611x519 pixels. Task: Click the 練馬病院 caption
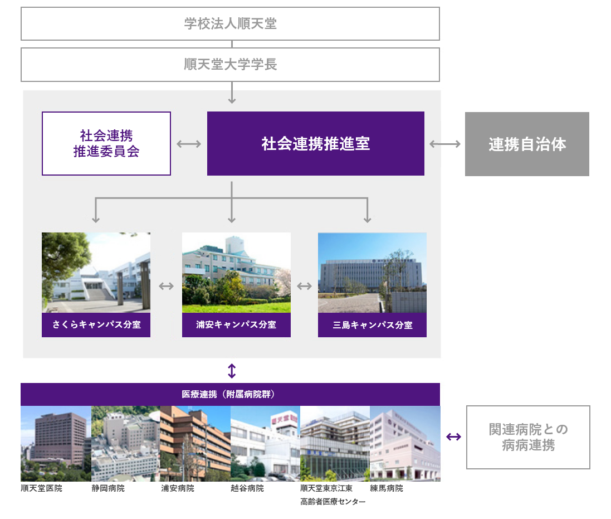click(387, 488)
